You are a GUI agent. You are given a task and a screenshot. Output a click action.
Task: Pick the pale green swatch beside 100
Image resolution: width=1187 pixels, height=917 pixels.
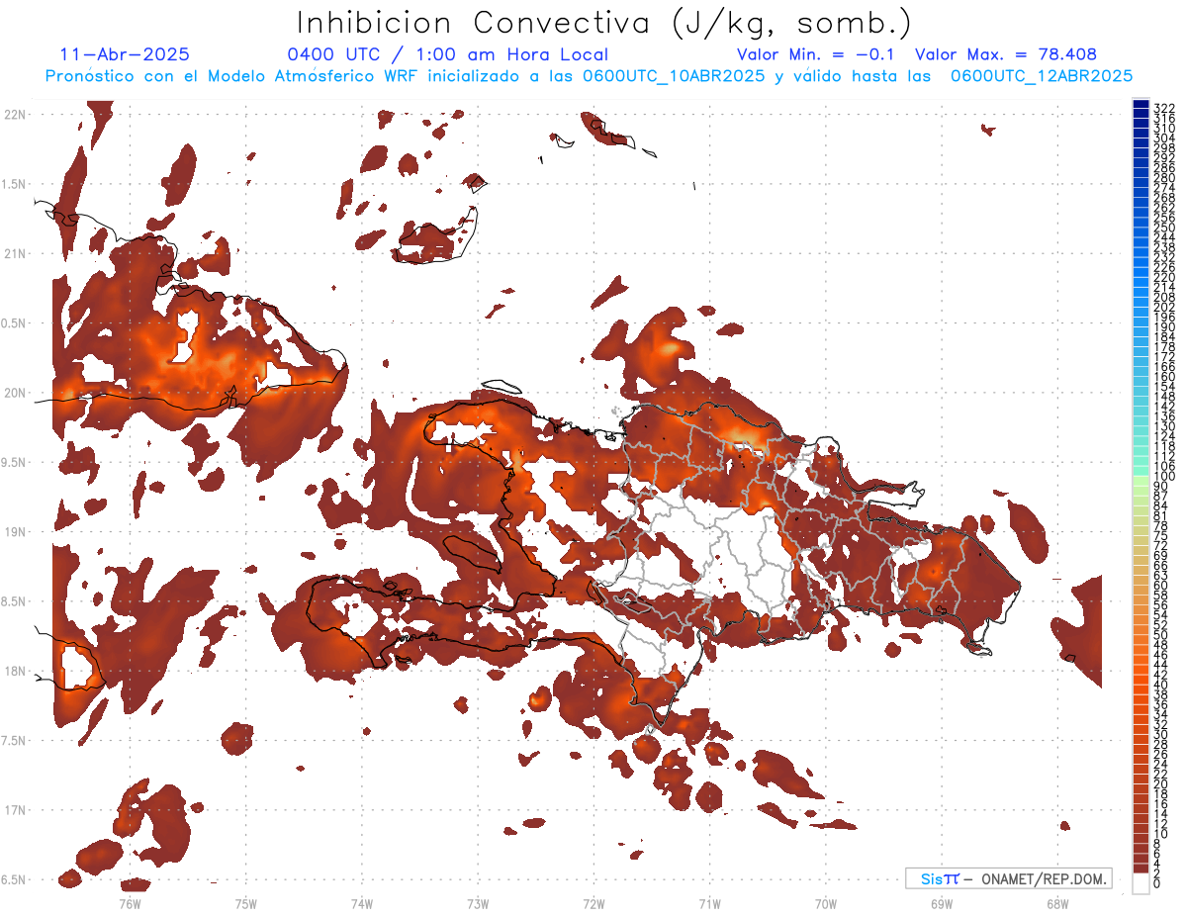(1141, 479)
